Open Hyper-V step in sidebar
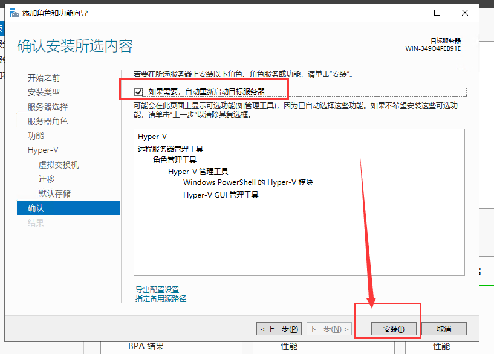 tap(42, 150)
